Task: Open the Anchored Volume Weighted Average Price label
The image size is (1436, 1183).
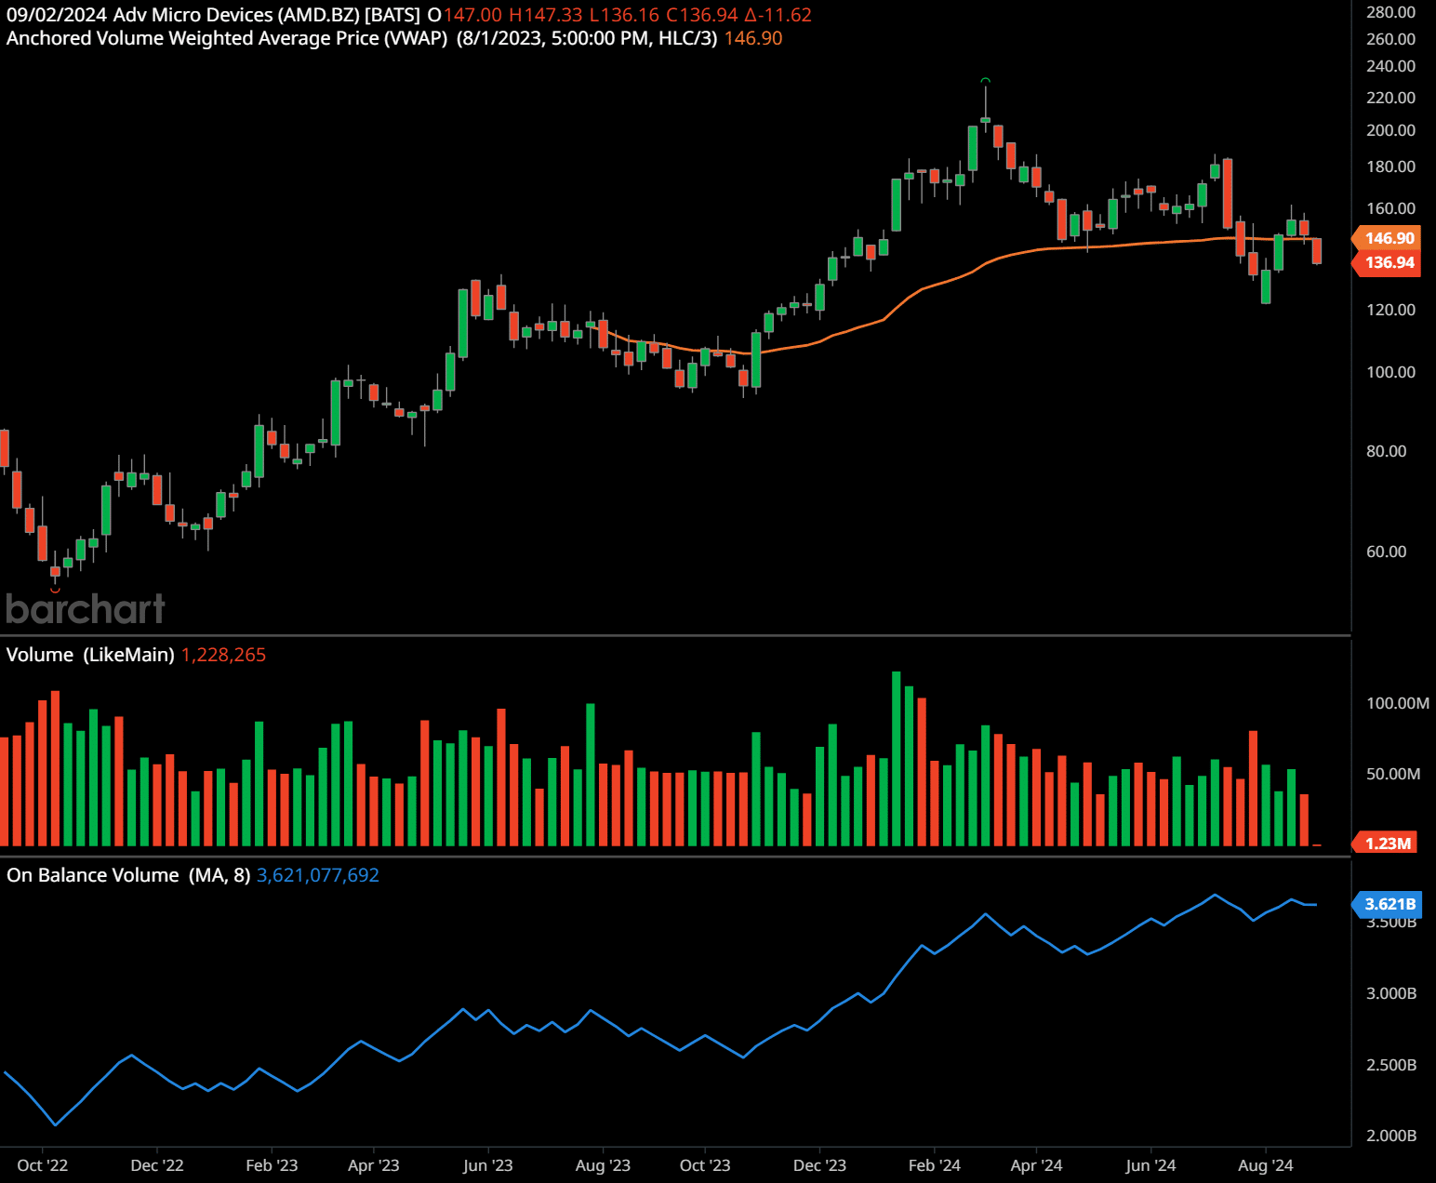Action: point(227,38)
